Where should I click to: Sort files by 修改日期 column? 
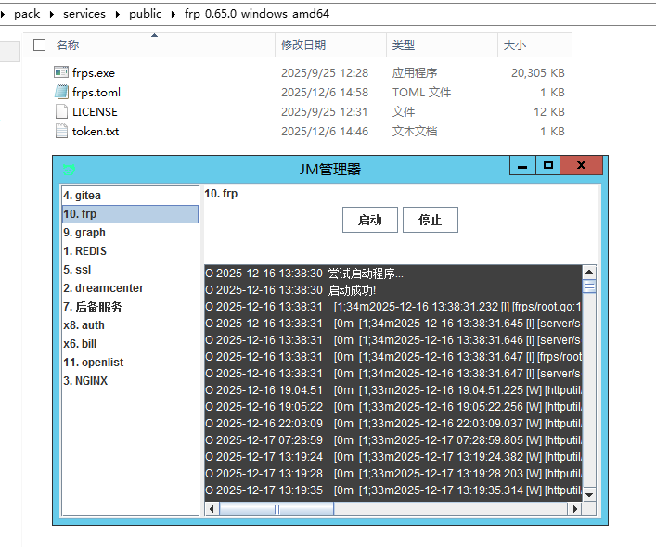click(x=303, y=45)
